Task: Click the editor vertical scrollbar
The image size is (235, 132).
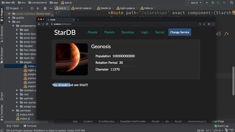Action: (x=233, y=81)
